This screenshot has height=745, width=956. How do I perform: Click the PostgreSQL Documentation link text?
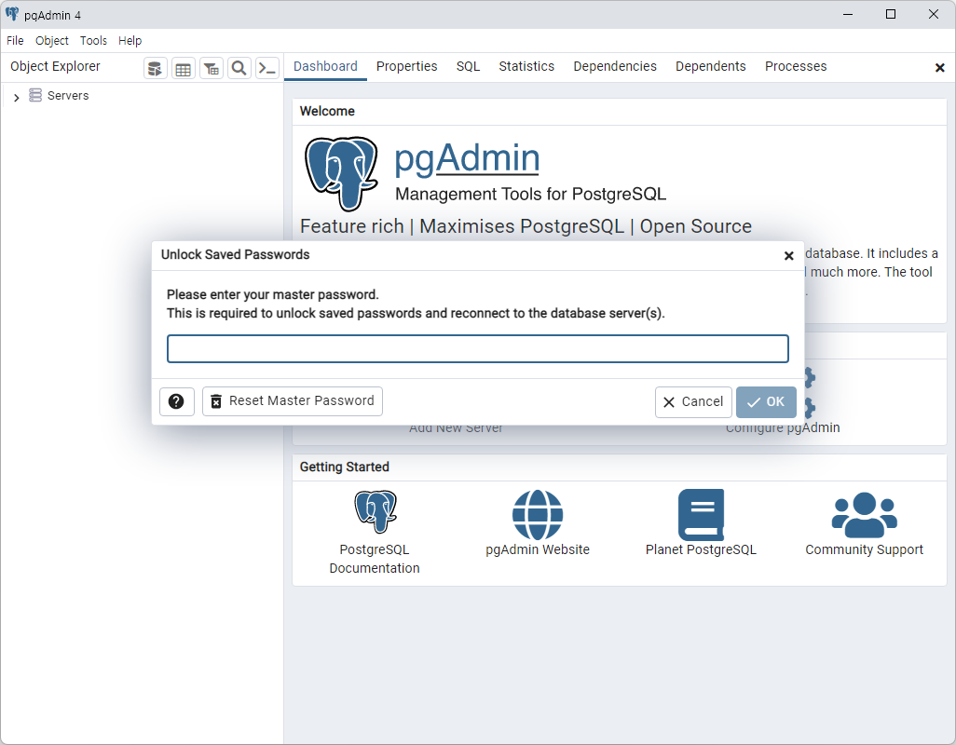375,559
